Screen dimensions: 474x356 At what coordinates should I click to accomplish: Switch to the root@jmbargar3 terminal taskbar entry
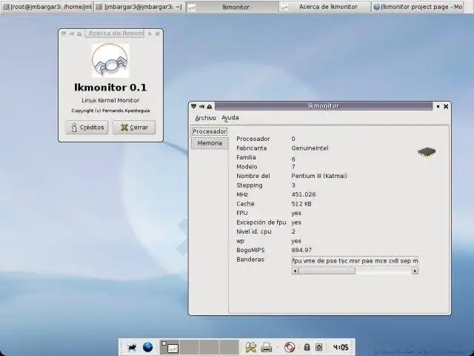pyautogui.click(x=47, y=7)
